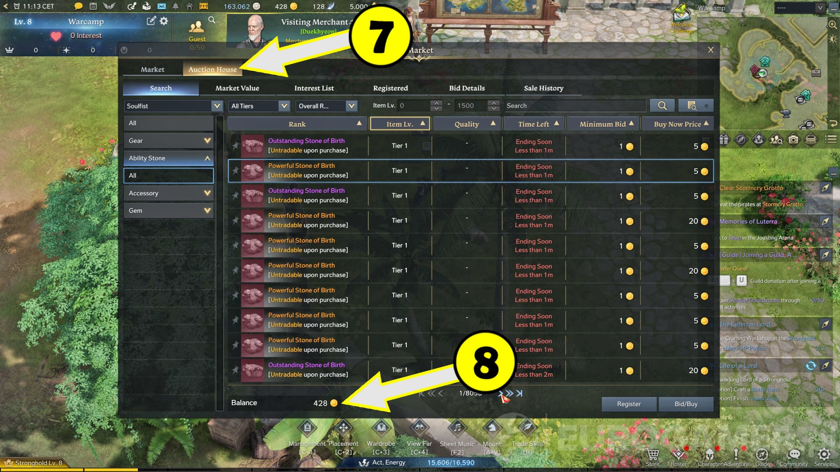Pin the first Outstanding Stone of Birth
This screenshot has height=472, width=840.
coord(235,146)
